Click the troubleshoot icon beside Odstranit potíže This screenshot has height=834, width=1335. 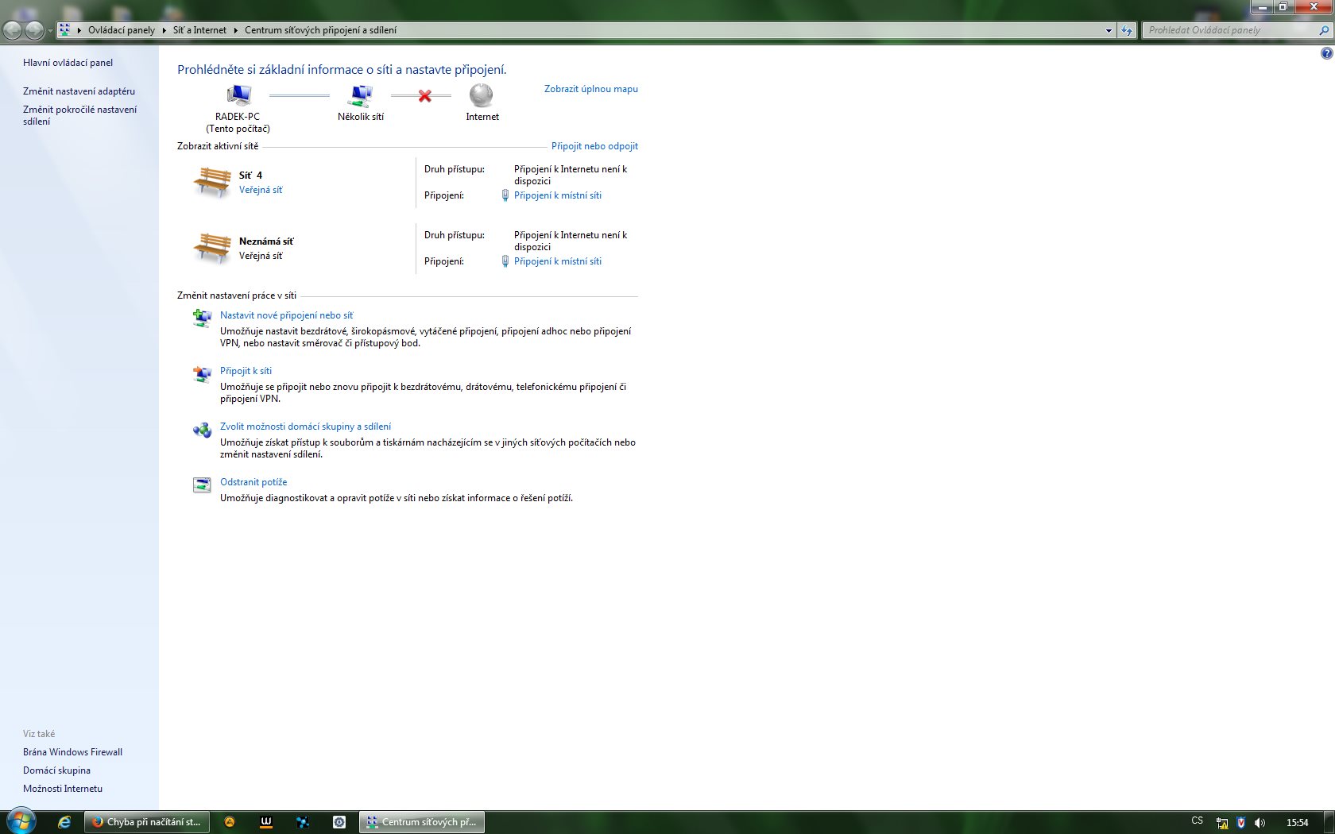[202, 485]
